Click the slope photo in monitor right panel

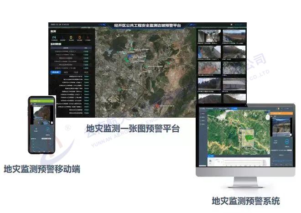pyautogui.click(x=281, y=125)
